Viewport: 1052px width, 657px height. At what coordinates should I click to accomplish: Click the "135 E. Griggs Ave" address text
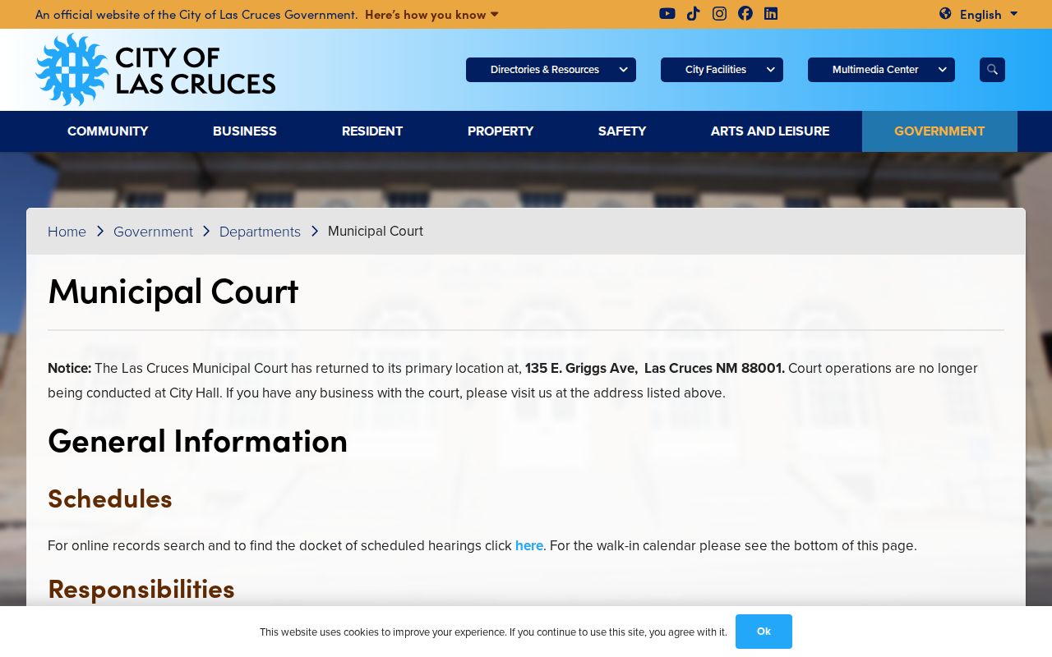(581, 368)
